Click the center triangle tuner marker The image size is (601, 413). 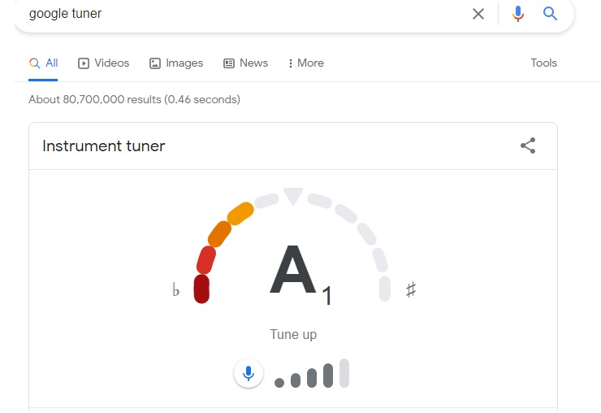292,196
